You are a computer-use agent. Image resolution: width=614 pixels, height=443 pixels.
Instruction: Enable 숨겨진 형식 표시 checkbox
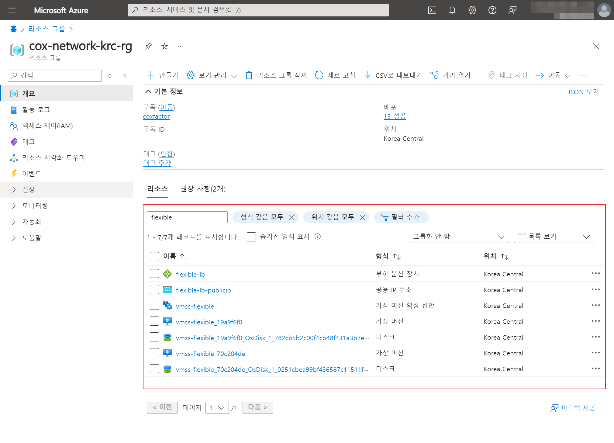pos(251,237)
